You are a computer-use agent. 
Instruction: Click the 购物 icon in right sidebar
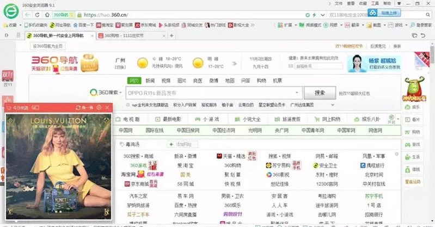[416, 131]
